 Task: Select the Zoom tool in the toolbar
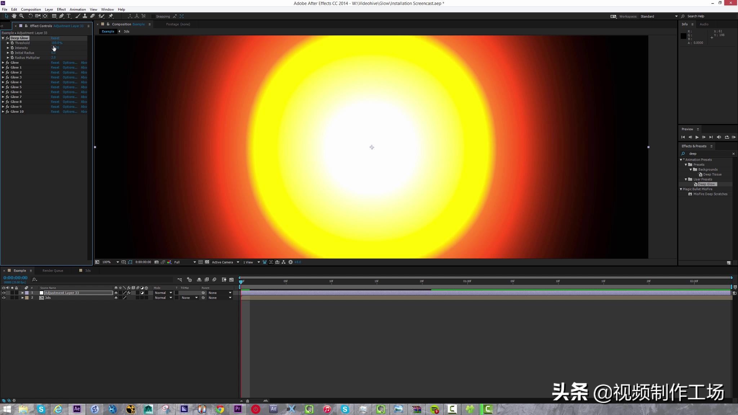pyautogui.click(x=21, y=16)
